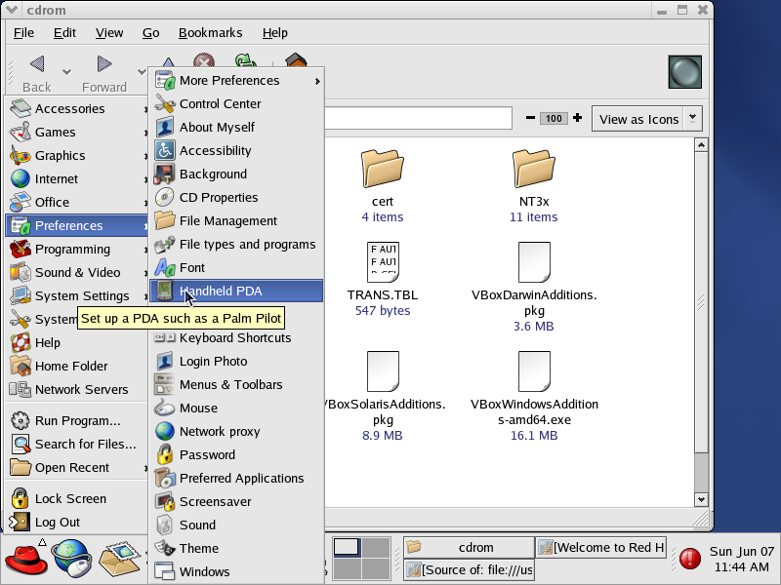781x585 pixels.
Task: Expand the Accessories submenu
Action: pos(77,108)
